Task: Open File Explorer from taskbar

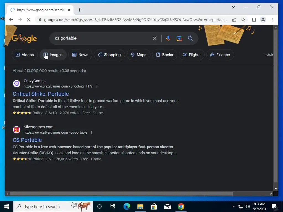Action: tap(140, 206)
